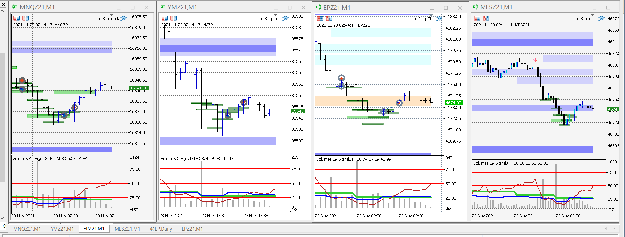
Task: Click xsScalpTick label on EPZ21 chart
Action: click(x=425, y=19)
